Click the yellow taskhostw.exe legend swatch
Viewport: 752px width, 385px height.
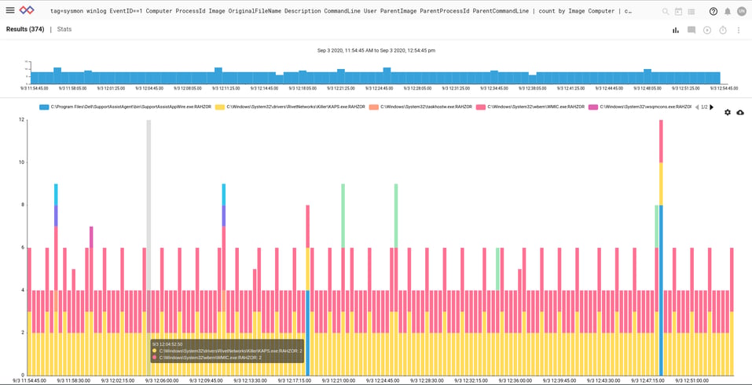tap(374, 107)
